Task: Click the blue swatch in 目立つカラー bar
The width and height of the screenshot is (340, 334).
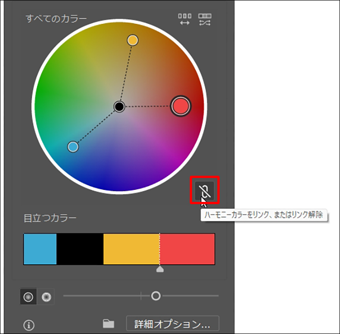Action: tap(40, 249)
